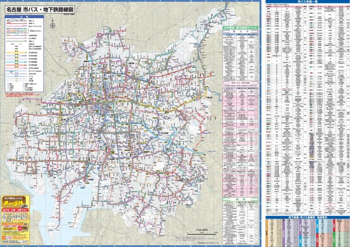Click the legend box header at top left
The height and width of the screenshot is (247, 350).
[27, 18]
